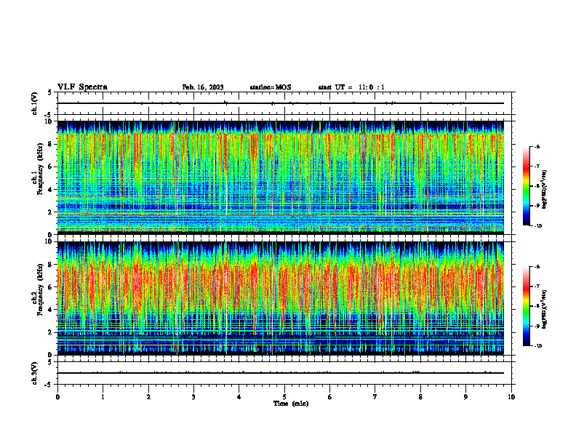Screen dimensions: 576x445
Task: Click the ch.1 color scale bar
Action: pyautogui.click(x=527, y=186)
